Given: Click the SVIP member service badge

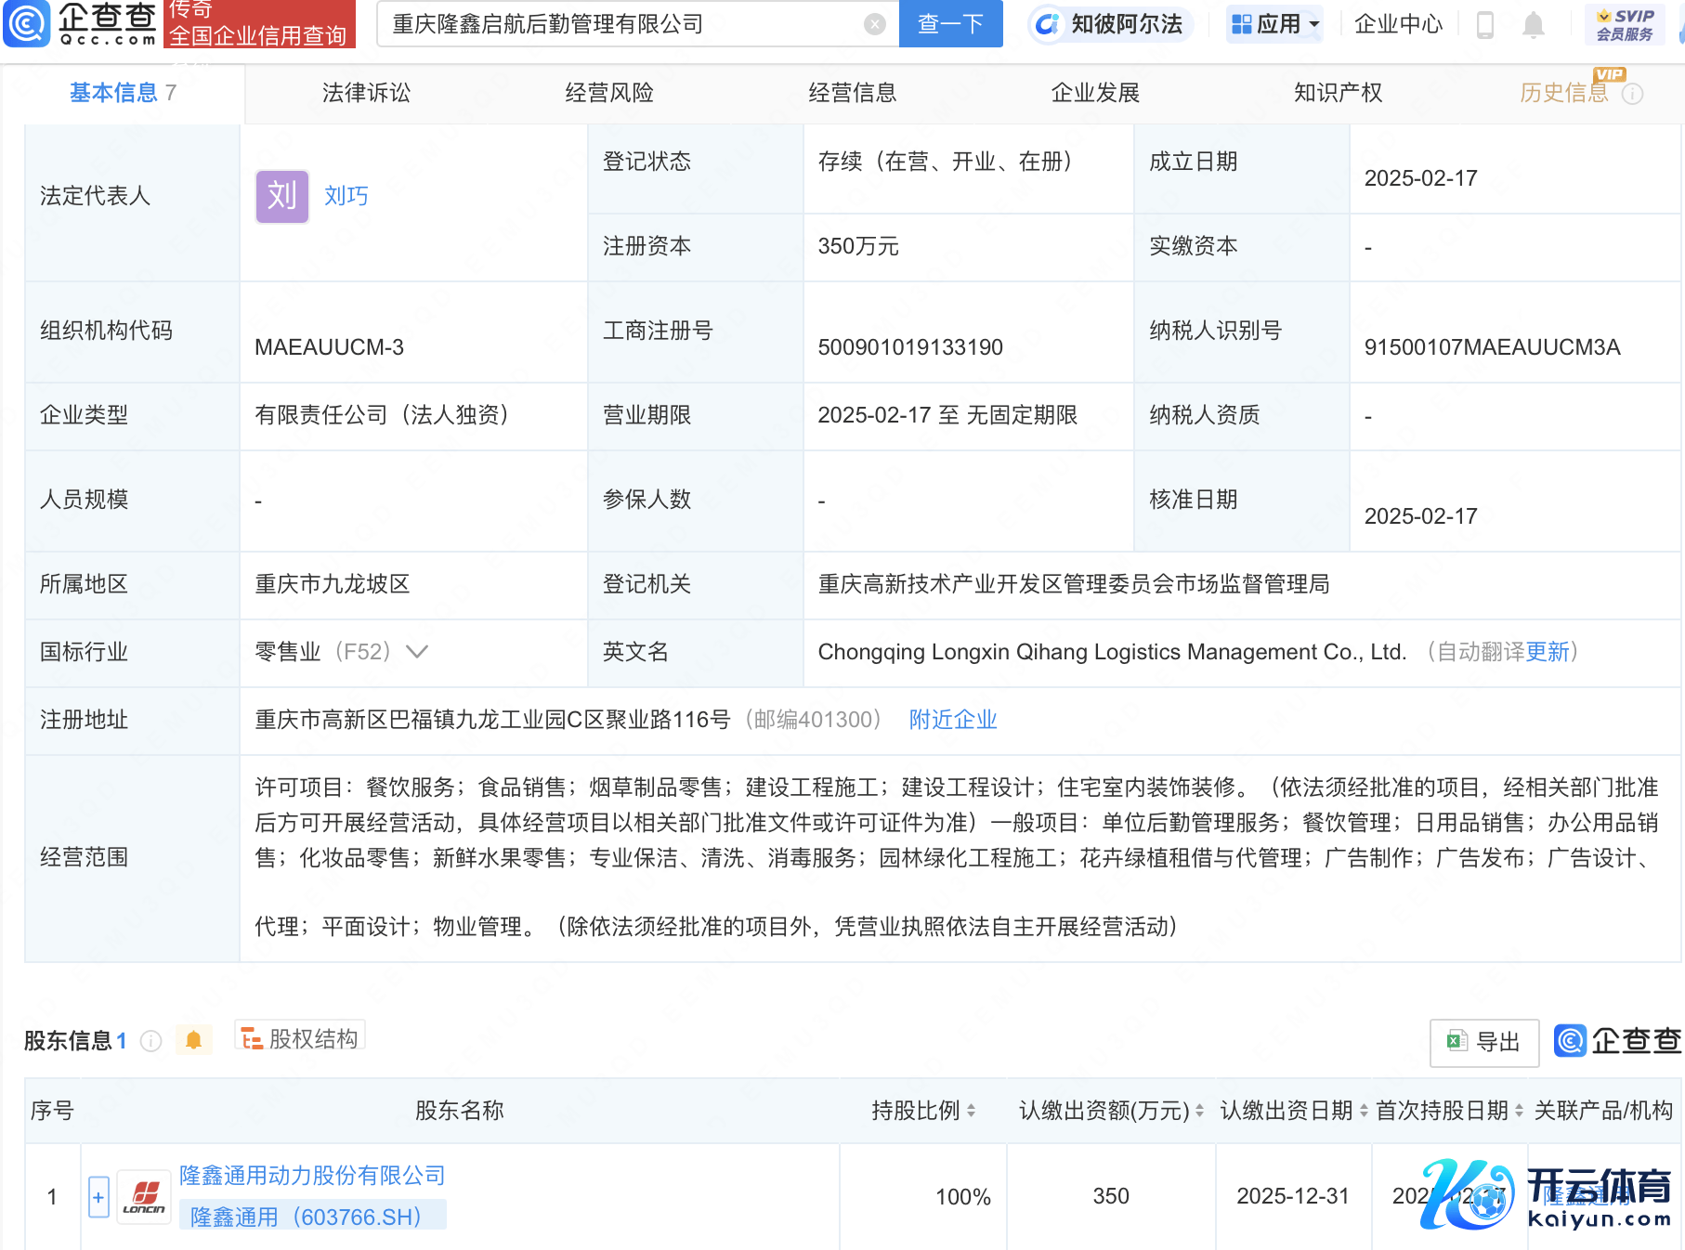Looking at the screenshot, I should click(x=1624, y=25).
